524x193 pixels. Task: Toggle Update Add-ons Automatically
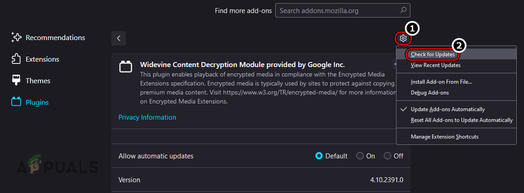[447, 109]
